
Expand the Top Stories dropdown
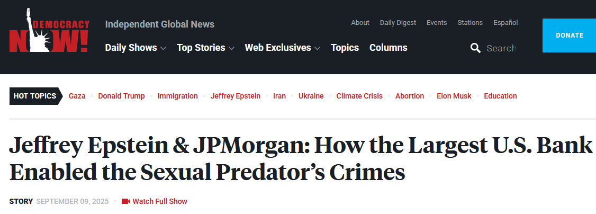205,48
